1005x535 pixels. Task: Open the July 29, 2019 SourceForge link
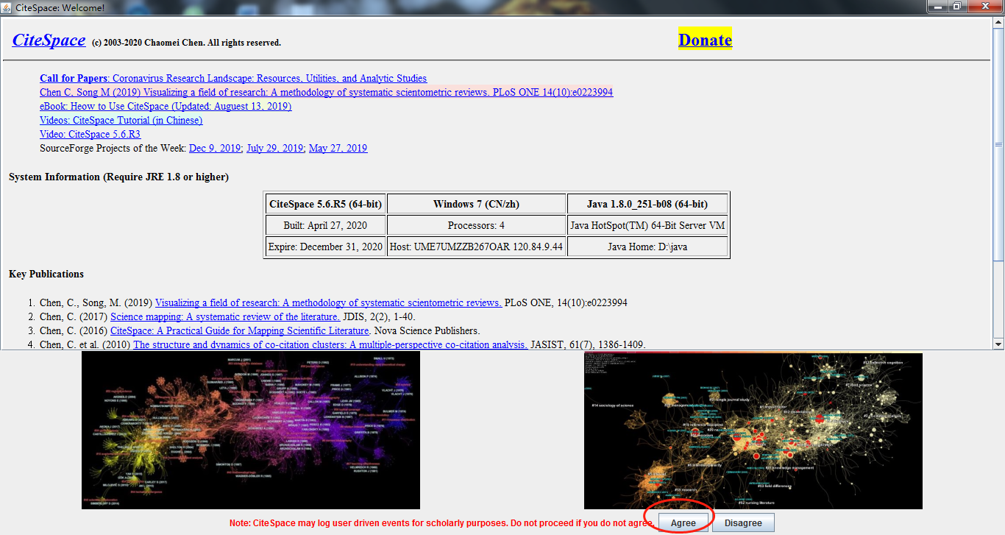pos(274,148)
